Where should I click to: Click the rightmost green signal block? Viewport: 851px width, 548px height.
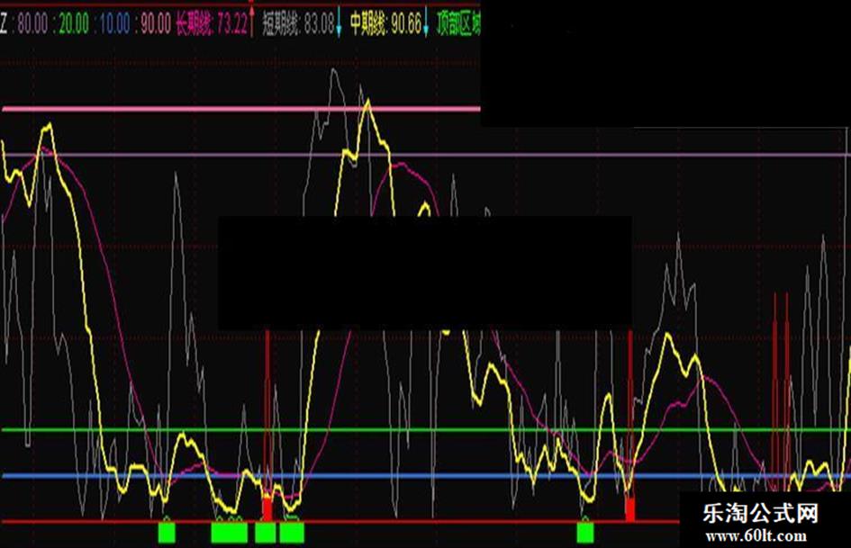585,533
